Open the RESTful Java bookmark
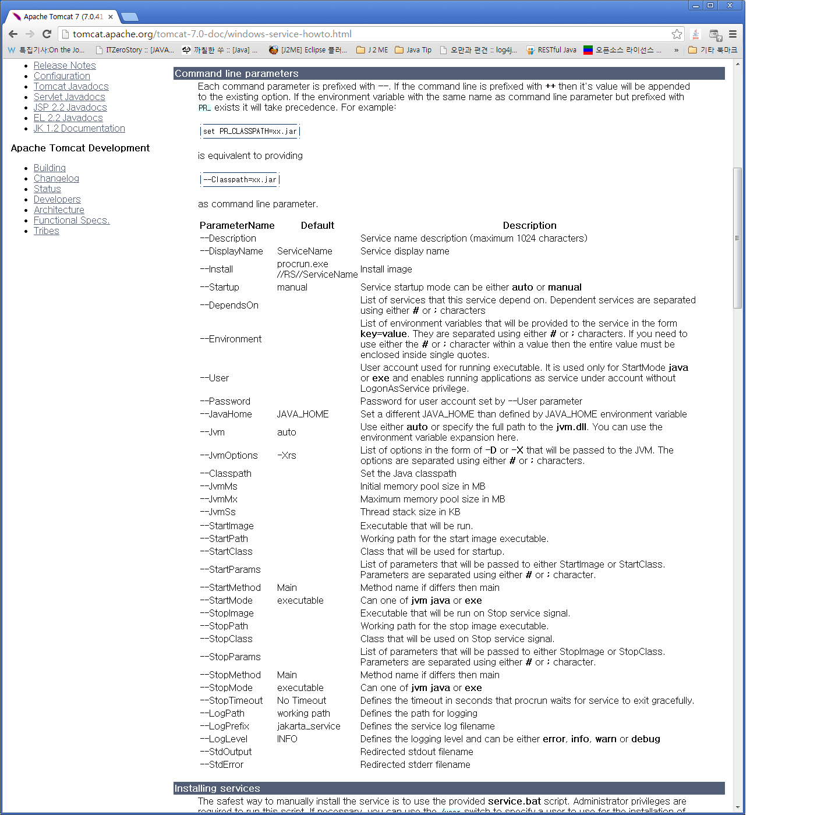835x815 pixels. pyautogui.click(x=551, y=50)
